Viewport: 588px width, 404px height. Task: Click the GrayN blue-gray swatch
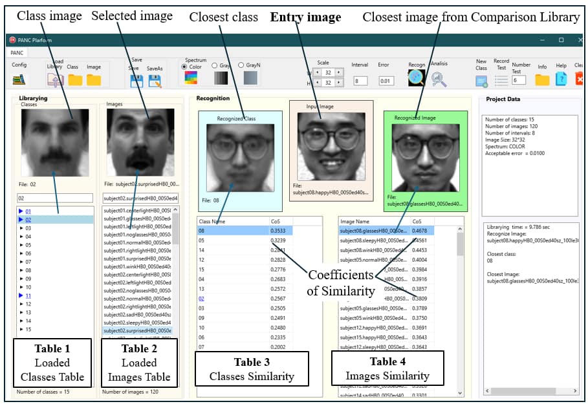pos(250,78)
